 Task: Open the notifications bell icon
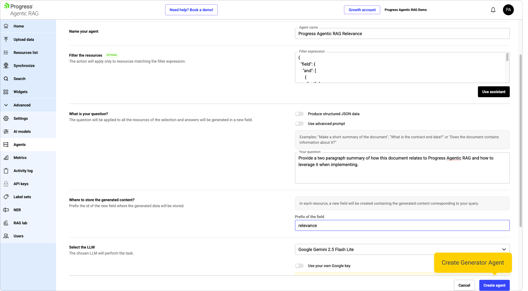(x=493, y=10)
